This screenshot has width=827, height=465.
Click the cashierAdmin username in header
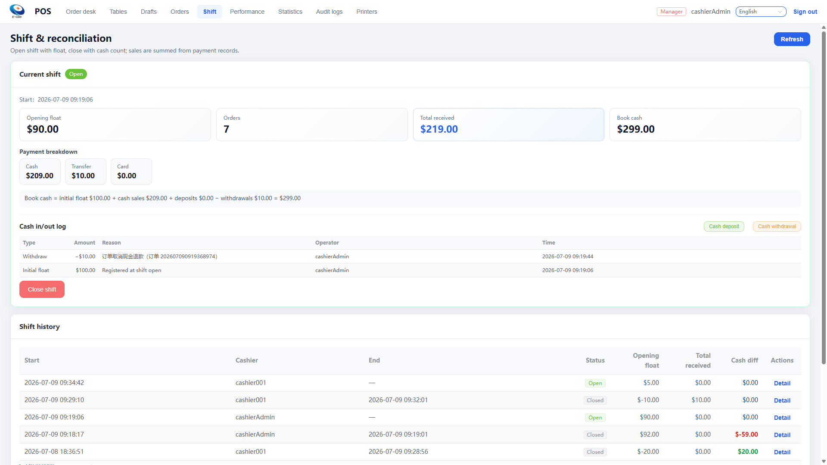pyautogui.click(x=711, y=12)
